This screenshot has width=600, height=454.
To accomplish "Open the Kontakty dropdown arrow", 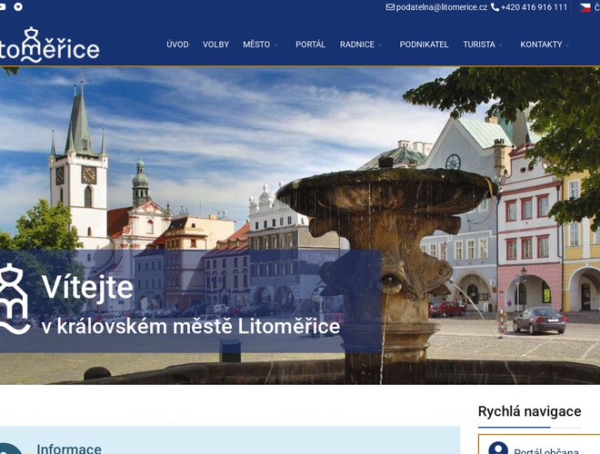I will point(567,44).
